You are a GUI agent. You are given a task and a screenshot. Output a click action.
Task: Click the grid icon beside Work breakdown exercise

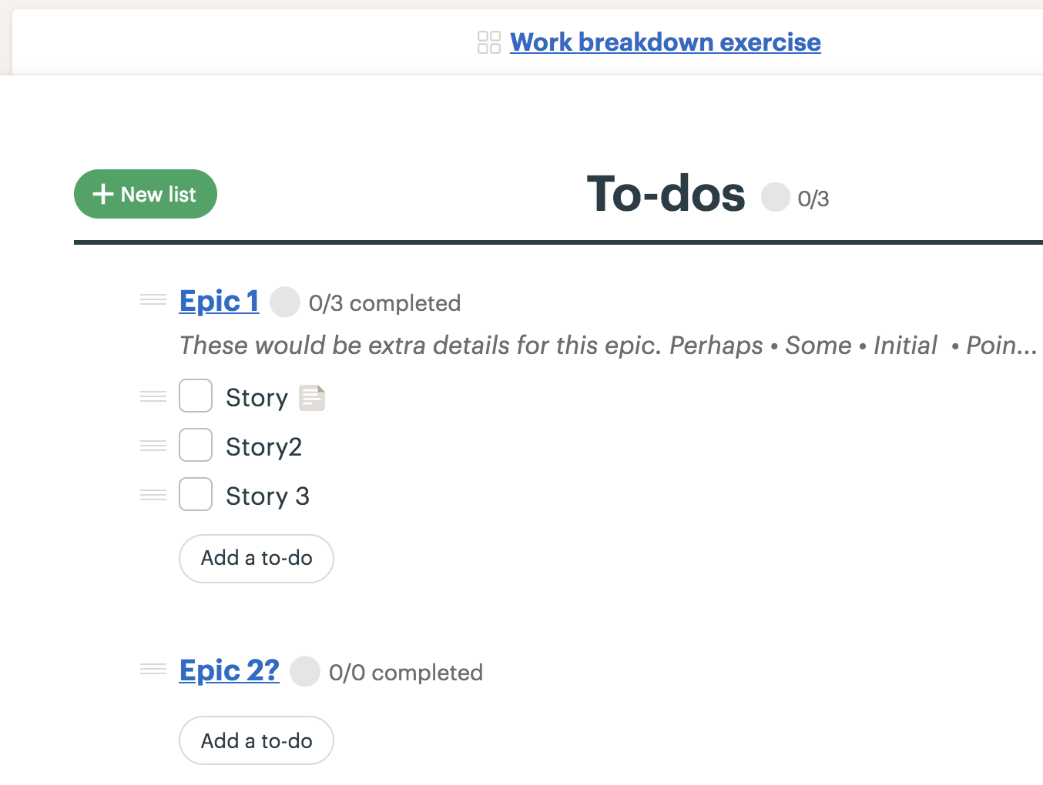click(x=488, y=42)
